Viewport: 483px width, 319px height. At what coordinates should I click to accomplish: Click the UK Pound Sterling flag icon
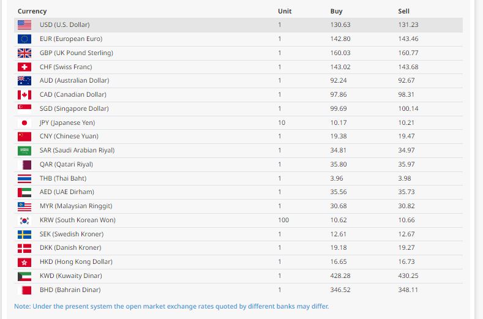pos(24,53)
